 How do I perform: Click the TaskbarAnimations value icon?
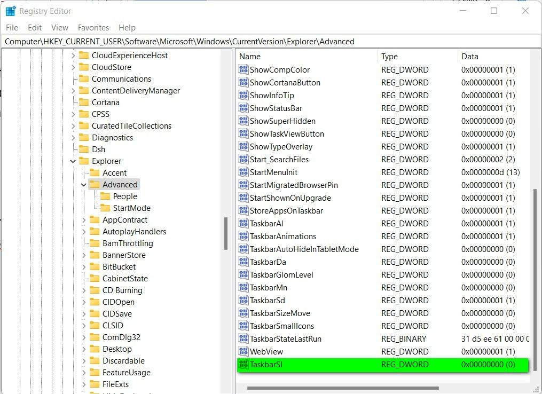pos(243,236)
